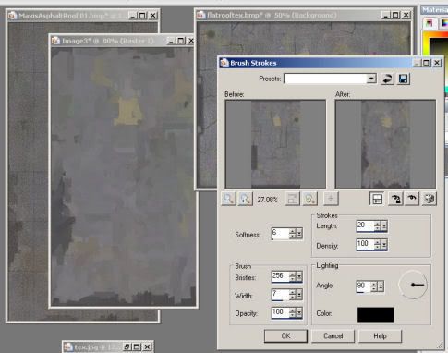The height and width of the screenshot is (353, 448).
Task: Expand the Length value slider arrow
Action: (x=384, y=225)
